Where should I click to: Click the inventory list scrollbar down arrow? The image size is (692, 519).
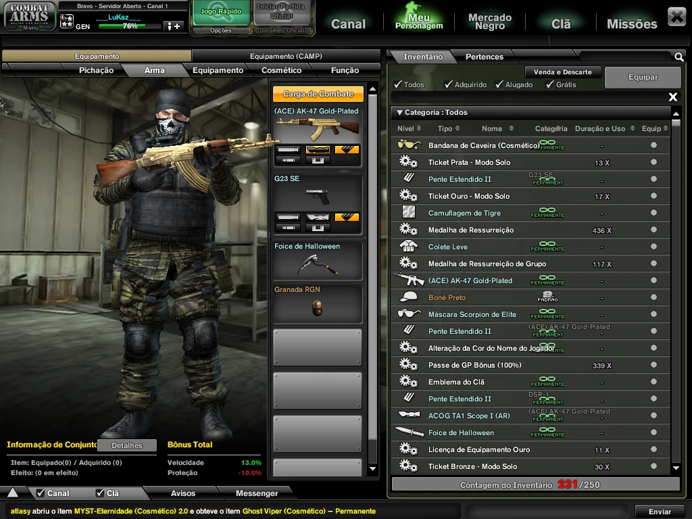tap(676, 468)
